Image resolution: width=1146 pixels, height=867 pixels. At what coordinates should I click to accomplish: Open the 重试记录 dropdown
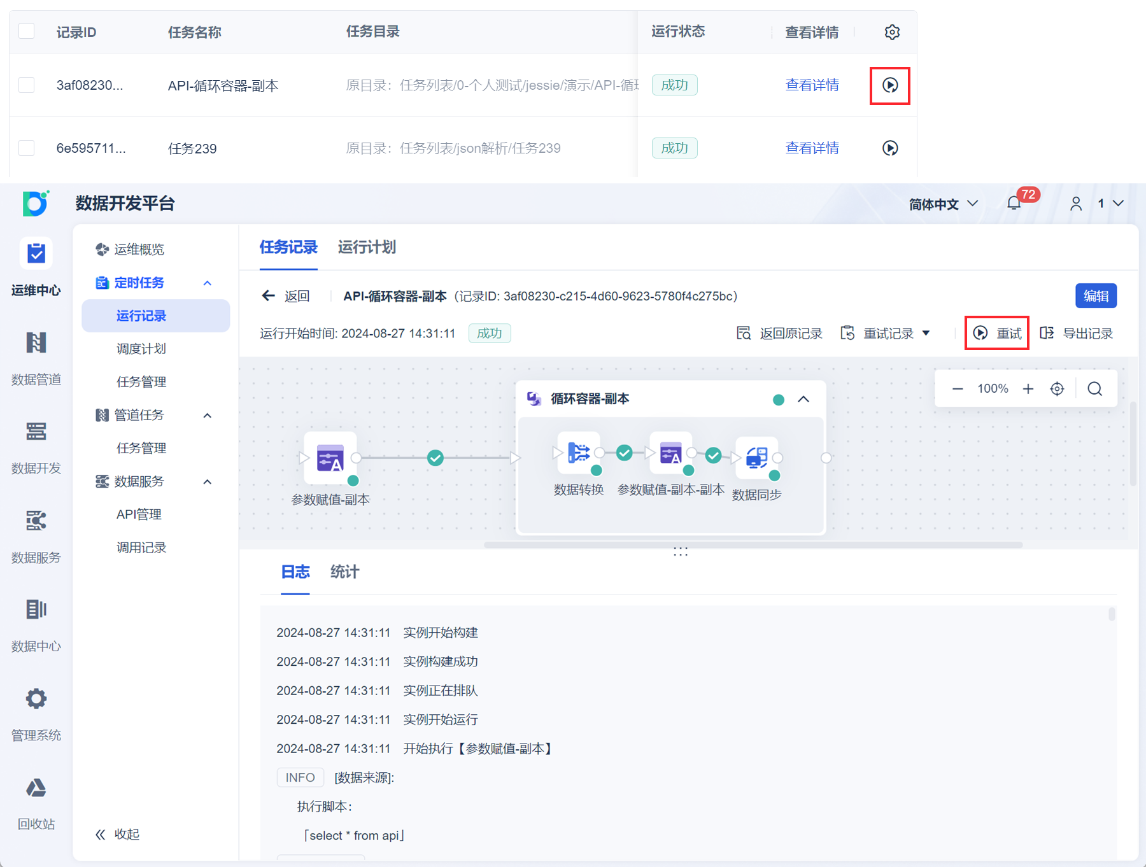pyautogui.click(x=886, y=334)
